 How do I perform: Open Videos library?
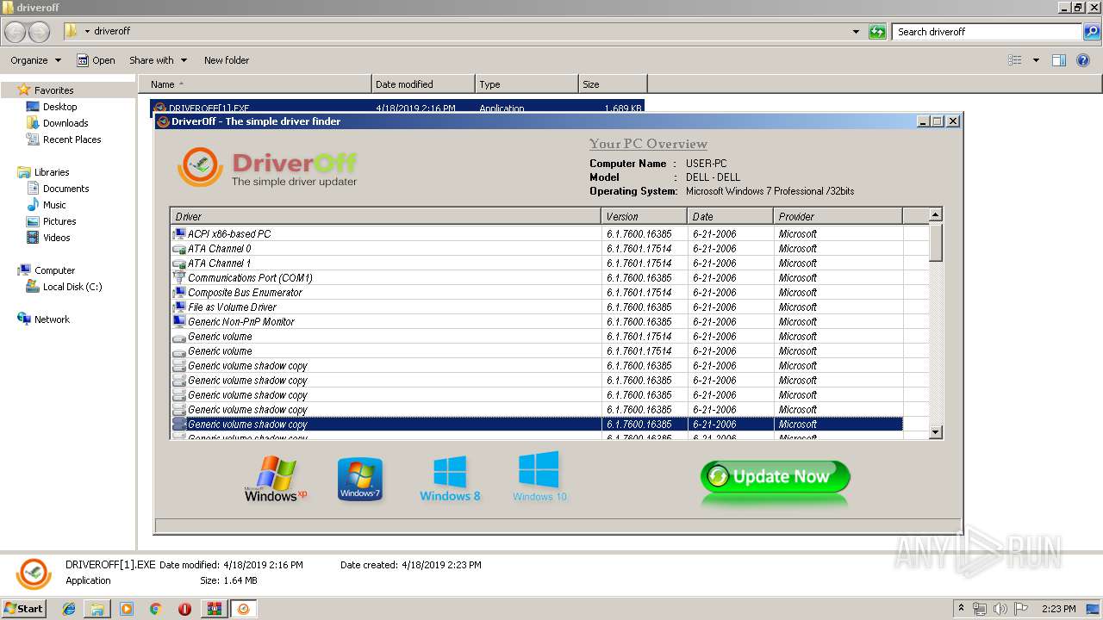coord(56,238)
